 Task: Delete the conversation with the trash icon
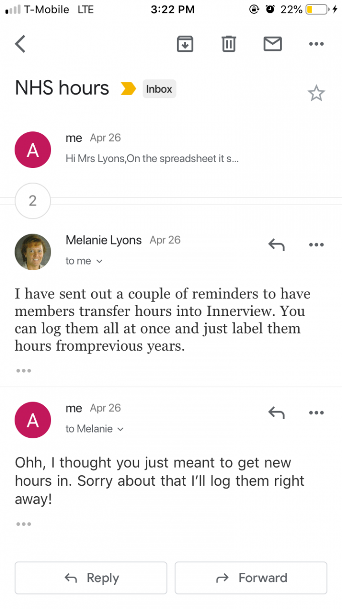pos(228,44)
